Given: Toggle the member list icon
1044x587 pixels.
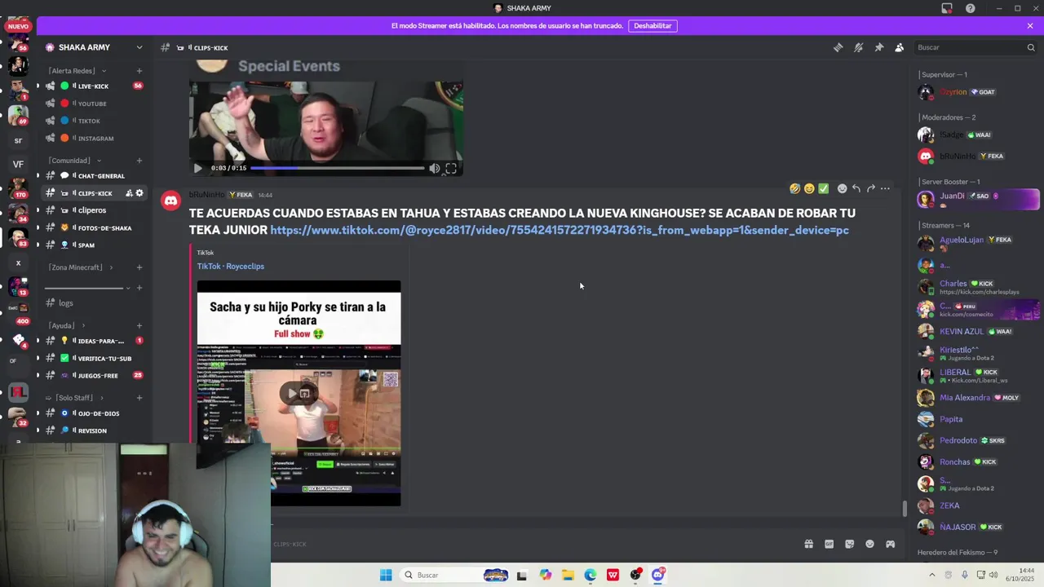Looking at the screenshot, I should point(899,47).
